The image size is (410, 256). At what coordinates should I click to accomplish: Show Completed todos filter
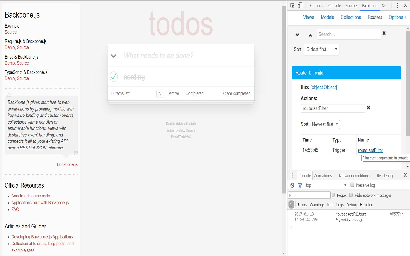pos(194,94)
